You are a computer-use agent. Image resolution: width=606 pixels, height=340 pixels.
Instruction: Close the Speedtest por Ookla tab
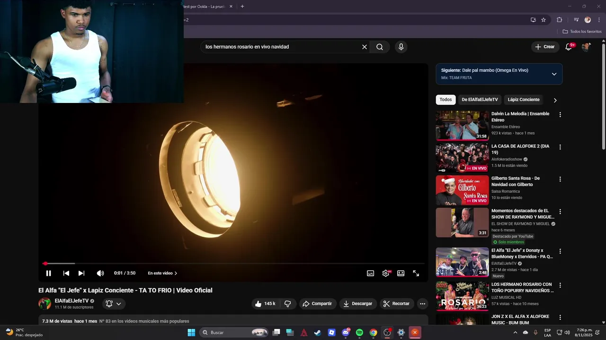click(231, 7)
